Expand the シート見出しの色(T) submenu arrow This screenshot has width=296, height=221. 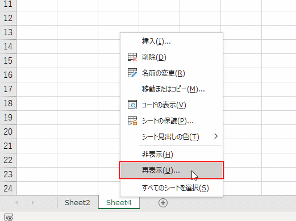pyautogui.click(x=216, y=136)
